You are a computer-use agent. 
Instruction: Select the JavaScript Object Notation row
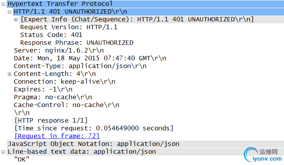coord(145,144)
